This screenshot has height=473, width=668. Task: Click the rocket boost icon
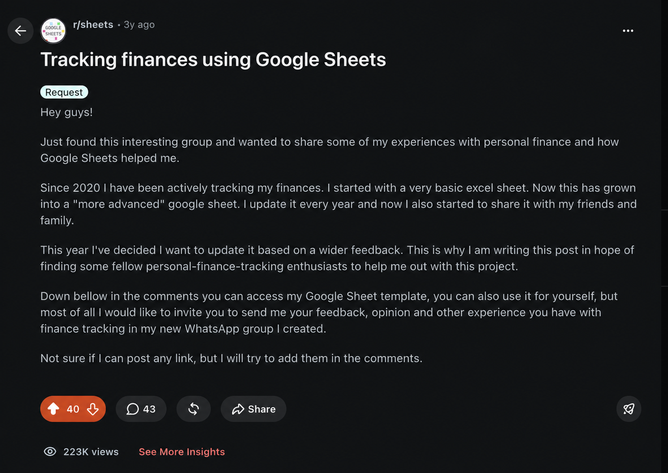coord(629,409)
